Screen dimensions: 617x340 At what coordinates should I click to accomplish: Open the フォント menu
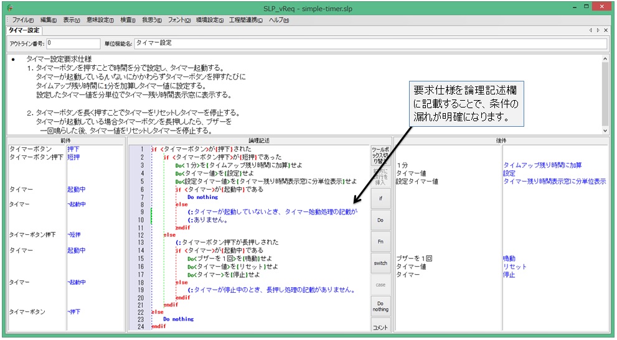[x=179, y=20]
